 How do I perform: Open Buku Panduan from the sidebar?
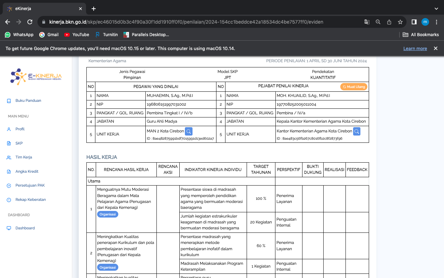28,101
